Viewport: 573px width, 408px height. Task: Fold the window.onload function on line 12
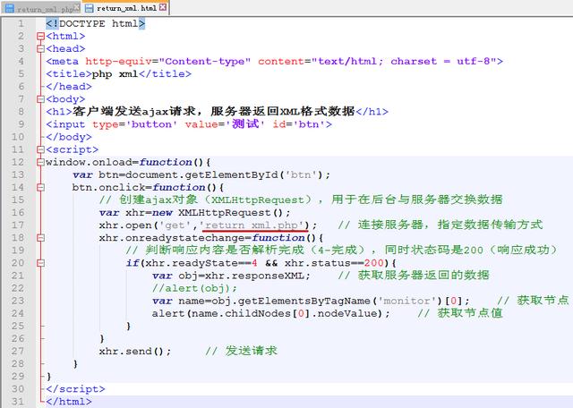40,162
